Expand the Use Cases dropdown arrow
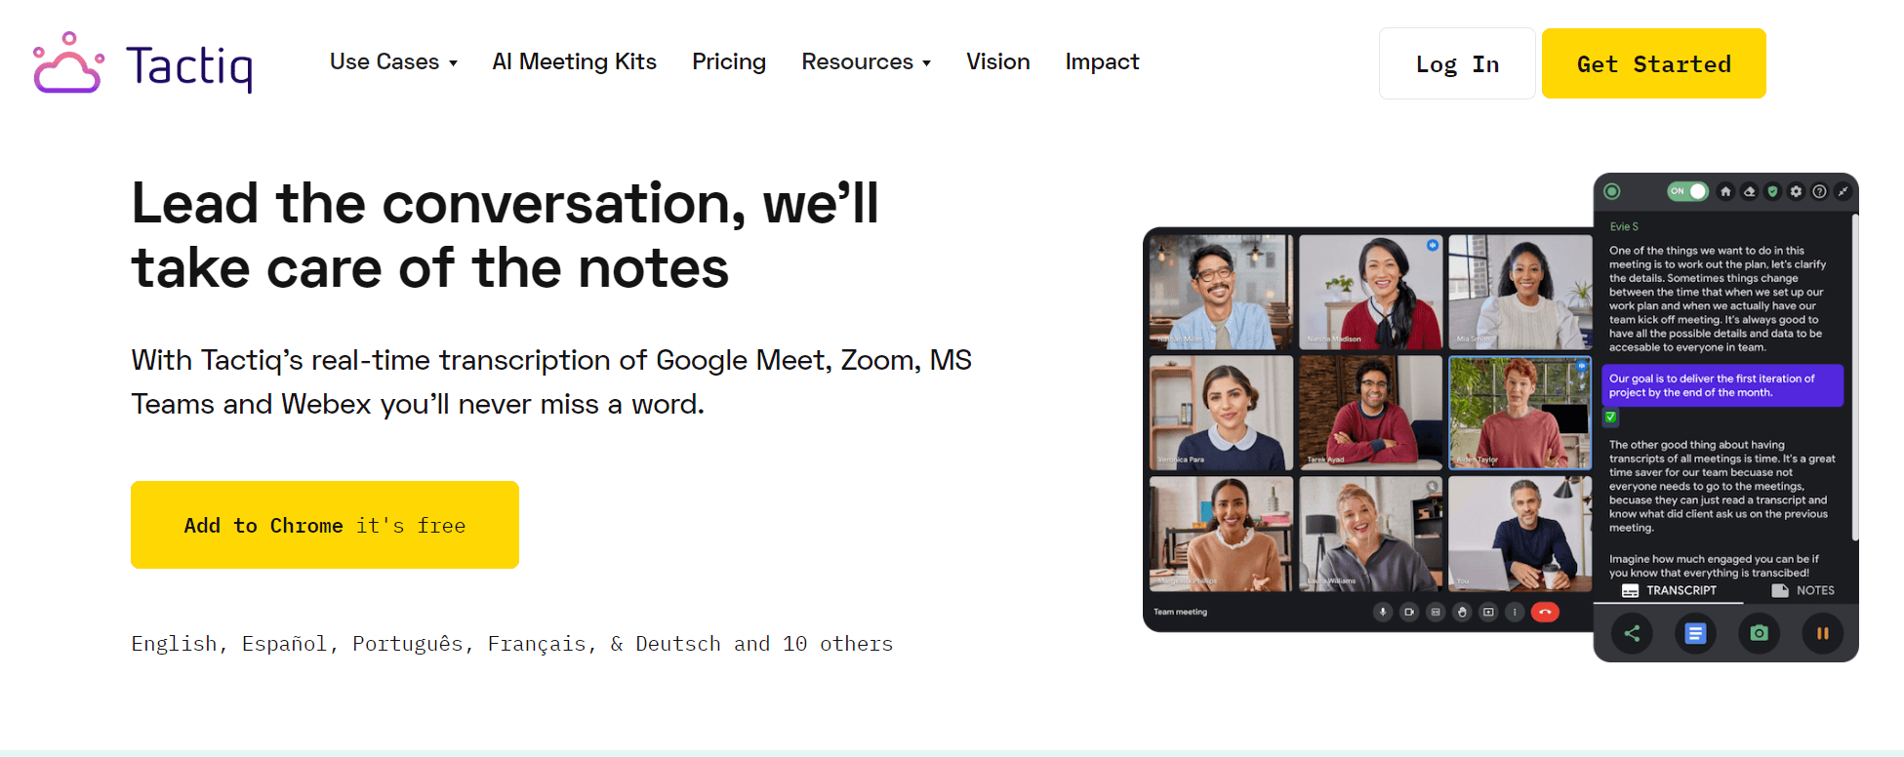 tap(453, 63)
